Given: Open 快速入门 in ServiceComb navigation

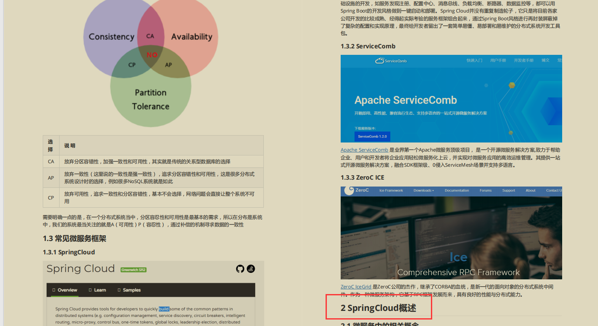Looking at the screenshot, I should tap(474, 60).
